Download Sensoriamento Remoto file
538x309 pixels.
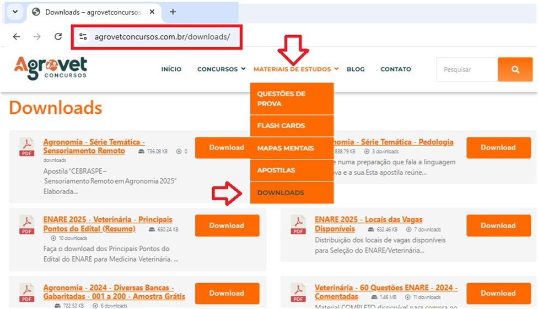222,147
